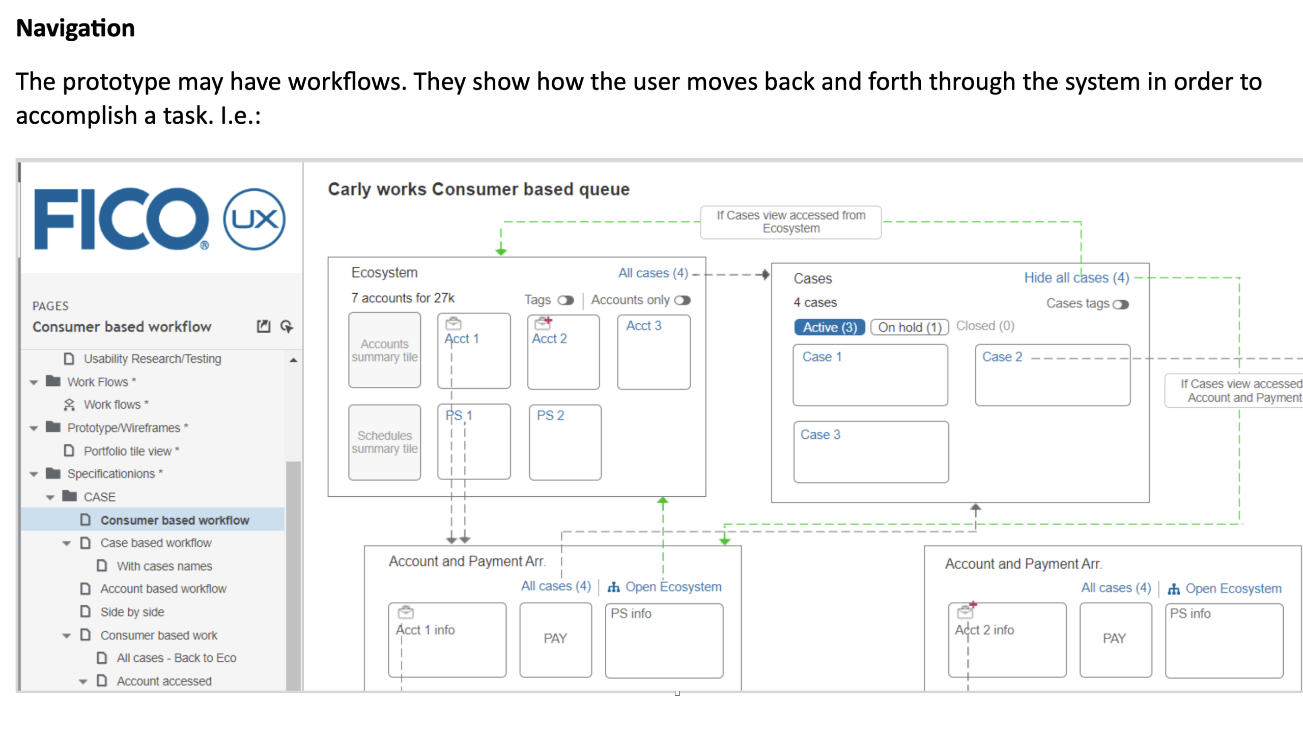Open the Side by side page
The height and width of the screenshot is (733, 1303).
pos(132,612)
